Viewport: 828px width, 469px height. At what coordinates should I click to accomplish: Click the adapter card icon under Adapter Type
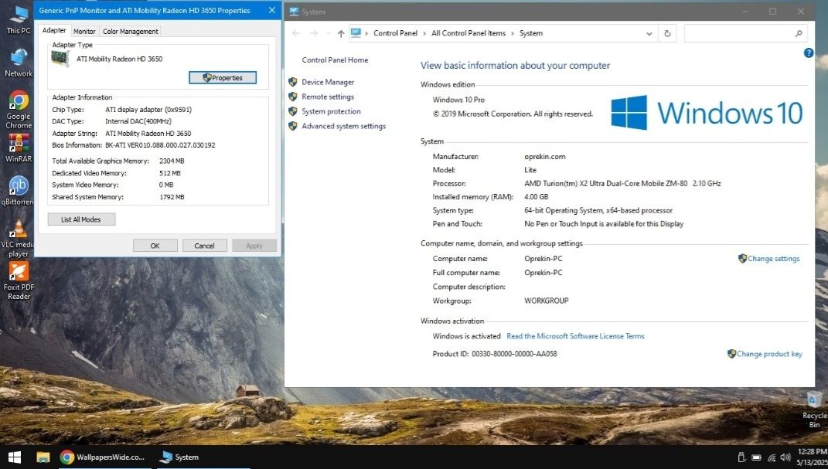(61, 58)
